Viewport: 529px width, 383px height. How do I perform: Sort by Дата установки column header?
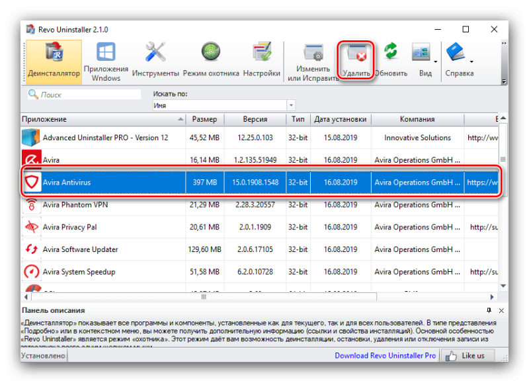341,119
